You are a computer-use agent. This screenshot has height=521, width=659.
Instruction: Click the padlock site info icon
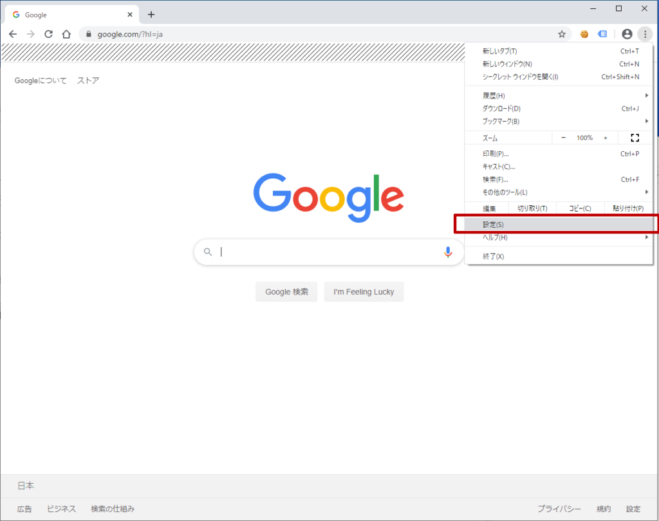pos(89,34)
